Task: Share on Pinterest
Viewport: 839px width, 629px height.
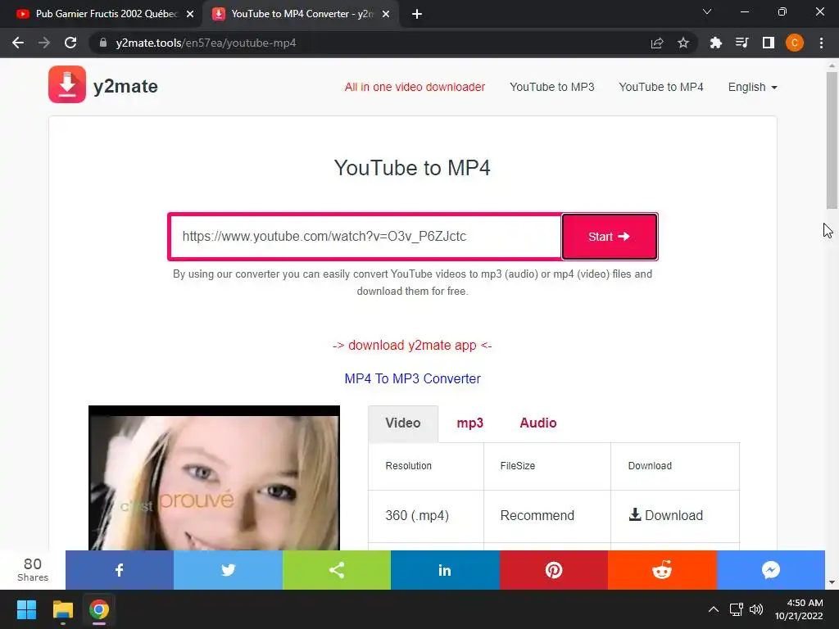Action: [x=554, y=570]
